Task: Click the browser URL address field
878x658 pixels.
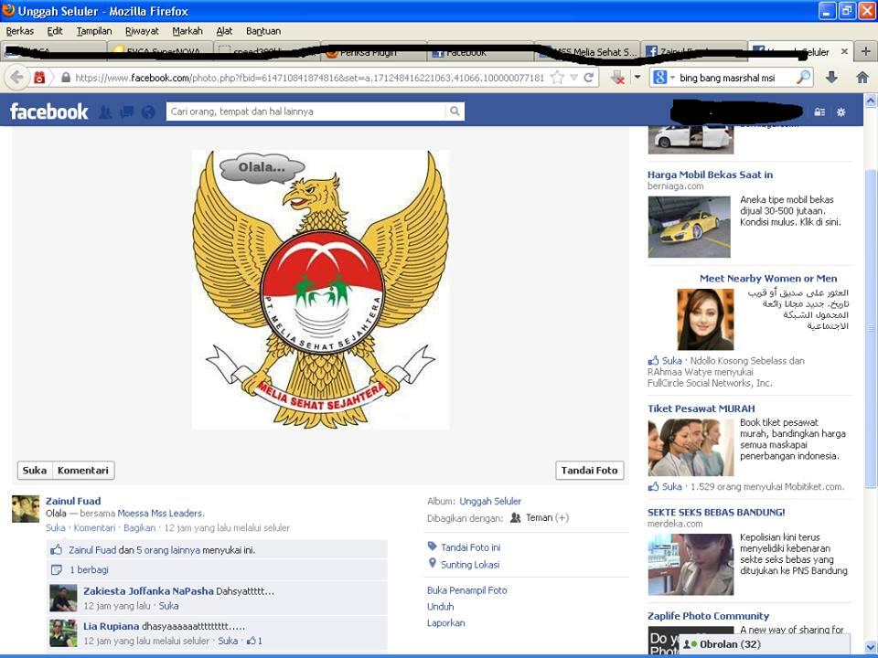Action: [x=309, y=78]
